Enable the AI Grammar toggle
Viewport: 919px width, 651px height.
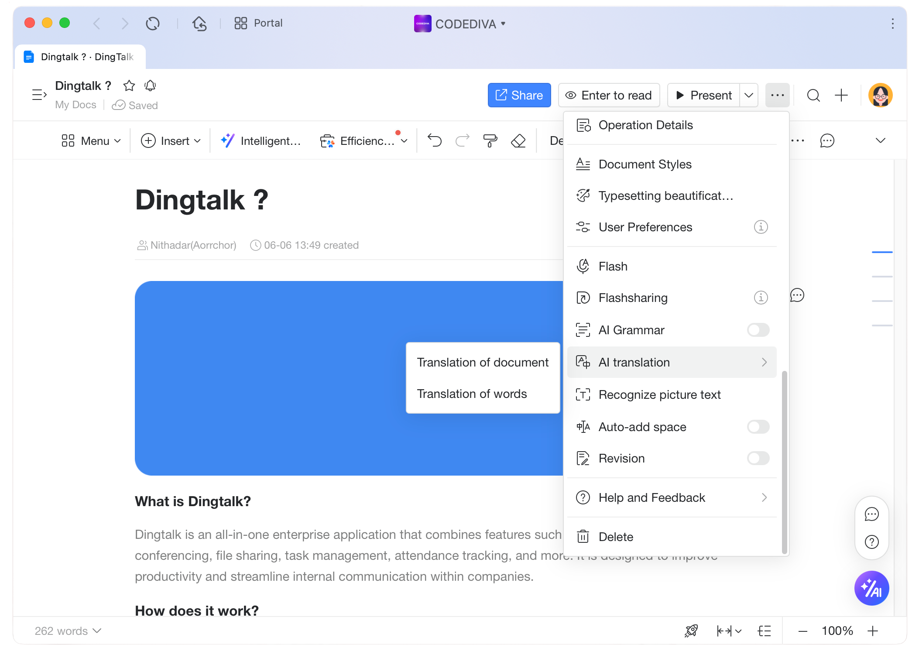coord(758,330)
